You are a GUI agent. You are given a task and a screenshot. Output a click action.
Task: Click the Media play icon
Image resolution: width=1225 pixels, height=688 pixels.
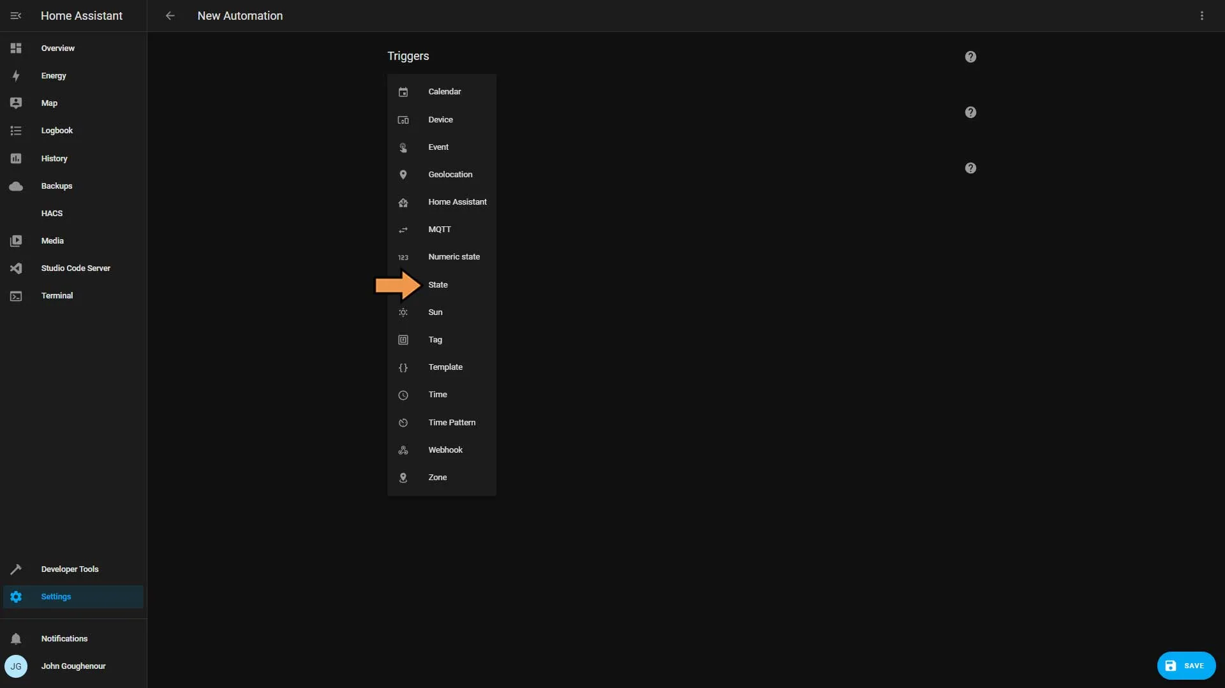[16, 241]
